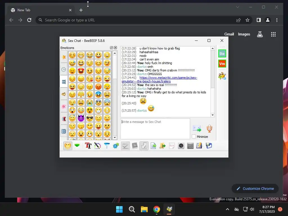Insert the heart-eyes emoji

click(x=81, y=71)
